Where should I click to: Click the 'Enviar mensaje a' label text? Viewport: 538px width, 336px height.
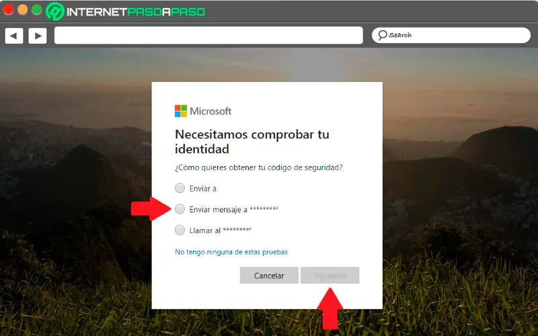[x=218, y=210]
